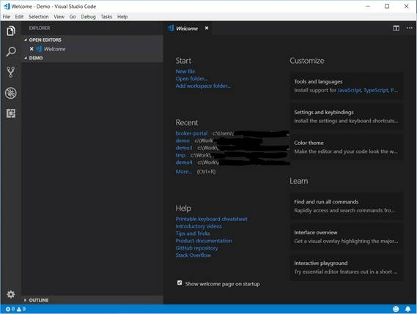This screenshot has width=417, height=314.
Task: Open the Selection menu
Action: (39, 17)
